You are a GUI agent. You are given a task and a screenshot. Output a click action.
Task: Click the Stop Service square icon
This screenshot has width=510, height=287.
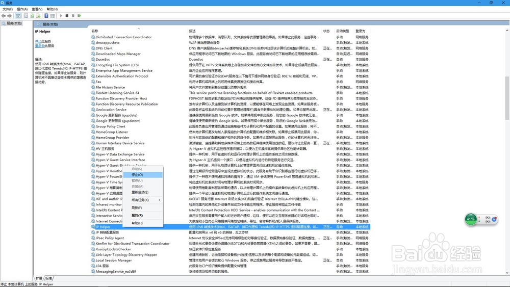click(x=67, y=16)
